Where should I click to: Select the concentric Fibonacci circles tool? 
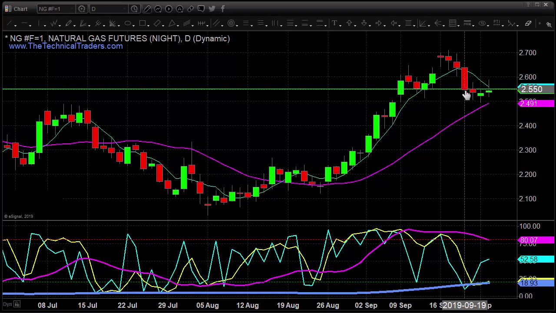[231, 23]
